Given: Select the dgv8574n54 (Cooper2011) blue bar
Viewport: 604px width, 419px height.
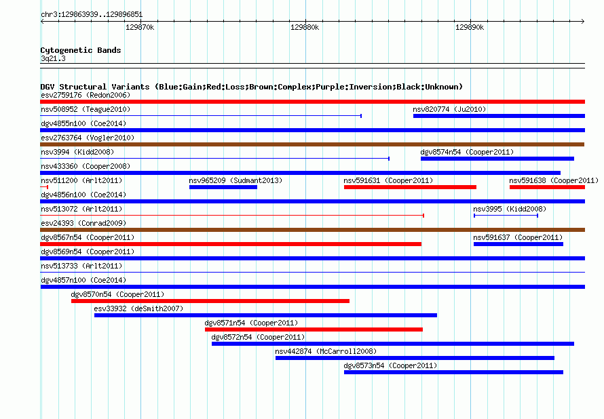Looking at the screenshot, I should click(497, 159).
